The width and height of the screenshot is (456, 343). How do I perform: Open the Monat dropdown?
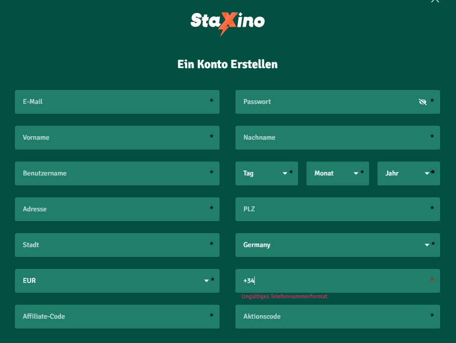click(338, 173)
